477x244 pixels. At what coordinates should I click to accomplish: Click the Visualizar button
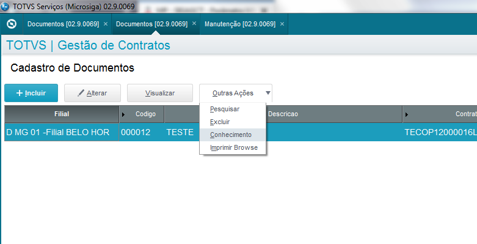[160, 93]
